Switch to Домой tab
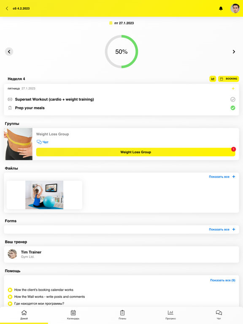Image resolution: width=243 pixels, height=324 pixels. click(24, 315)
